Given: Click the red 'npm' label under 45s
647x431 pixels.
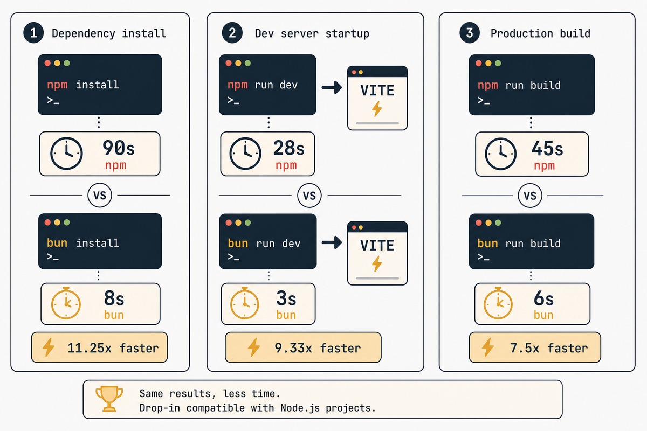Looking at the screenshot, I should point(544,165).
